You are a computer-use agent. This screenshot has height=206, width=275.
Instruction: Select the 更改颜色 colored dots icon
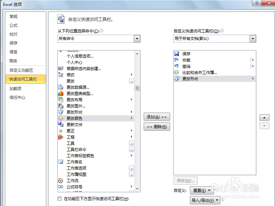click(61, 118)
